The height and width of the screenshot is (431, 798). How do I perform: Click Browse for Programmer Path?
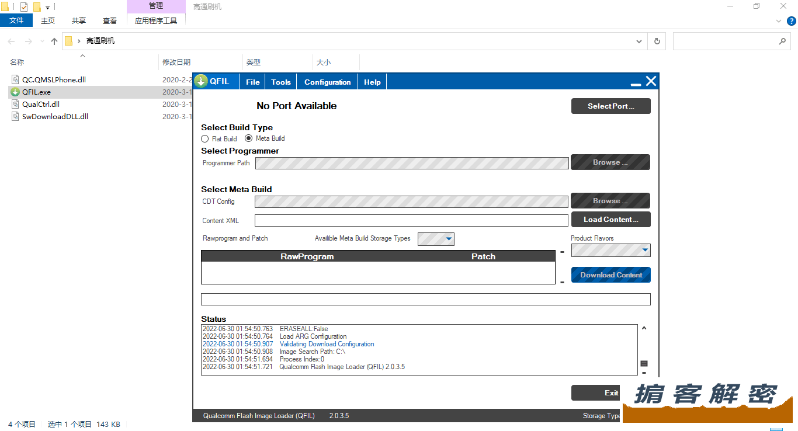point(610,162)
